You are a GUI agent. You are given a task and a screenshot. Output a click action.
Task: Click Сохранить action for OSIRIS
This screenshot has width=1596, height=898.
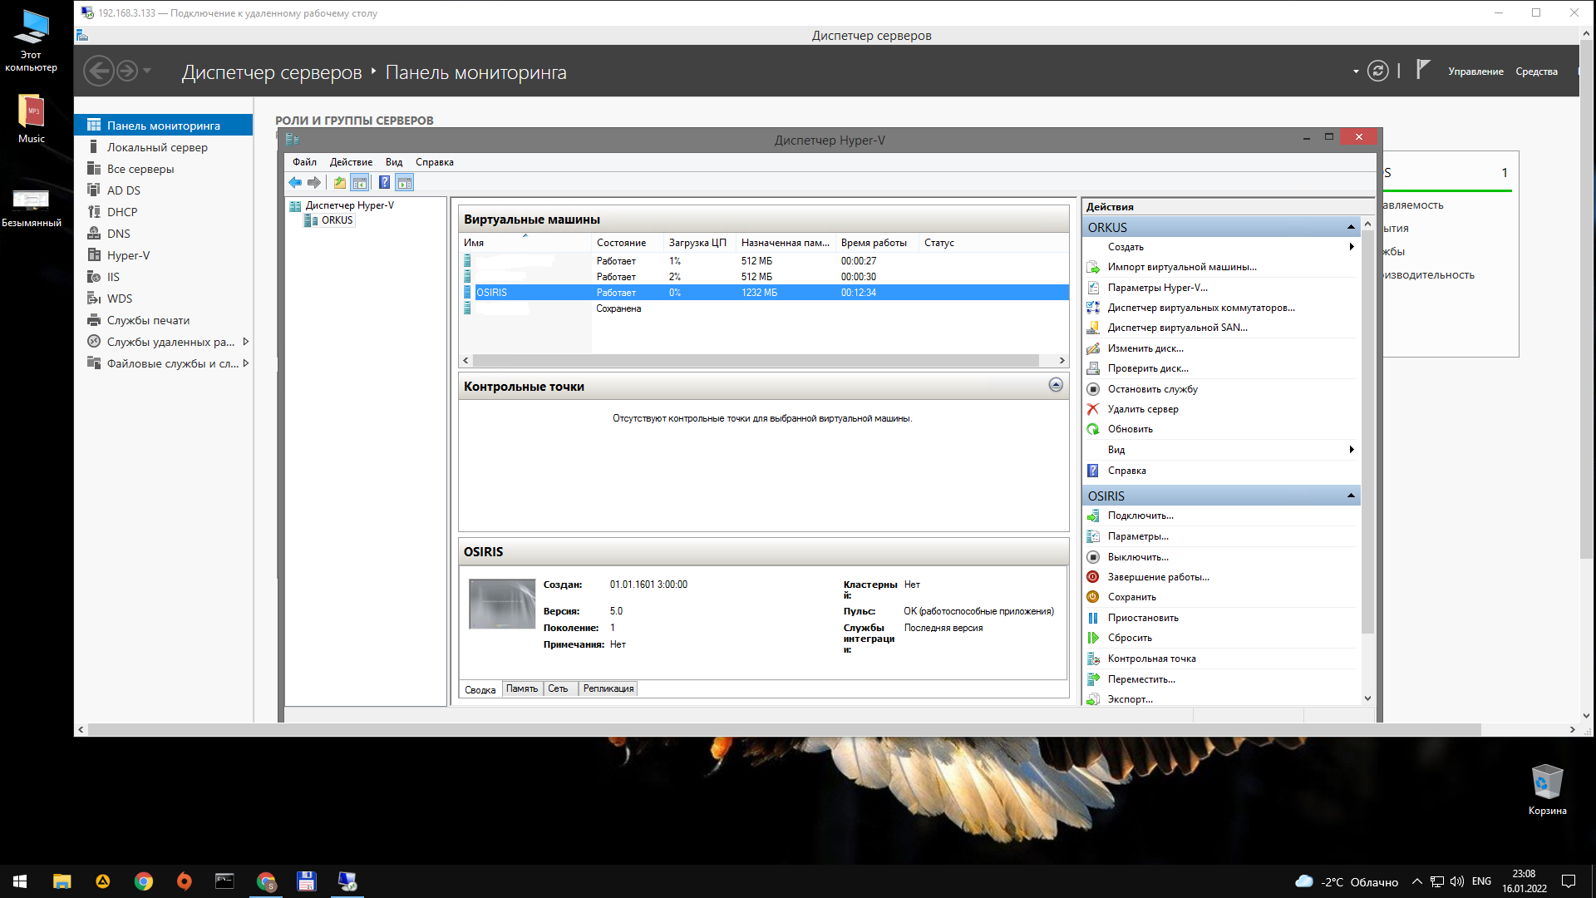coord(1131,597)
